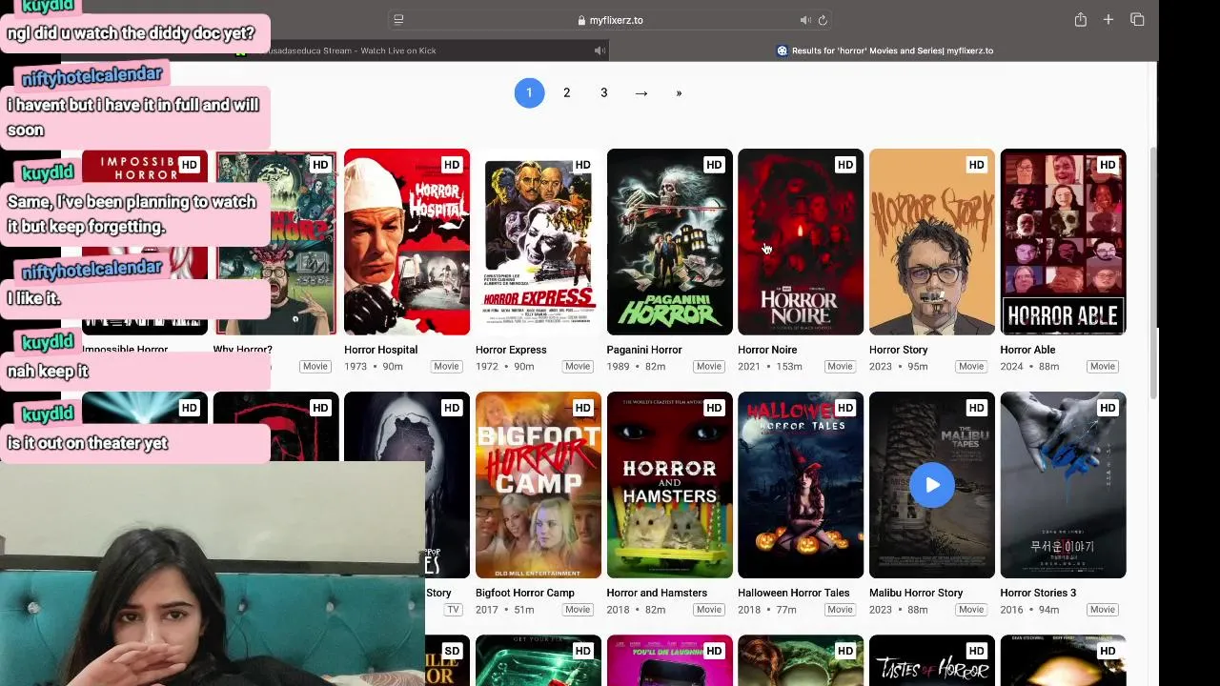Click HD badge on Horror Story poster
Image resolution: width=1220 pixels, height=686 pixels.
976,165
